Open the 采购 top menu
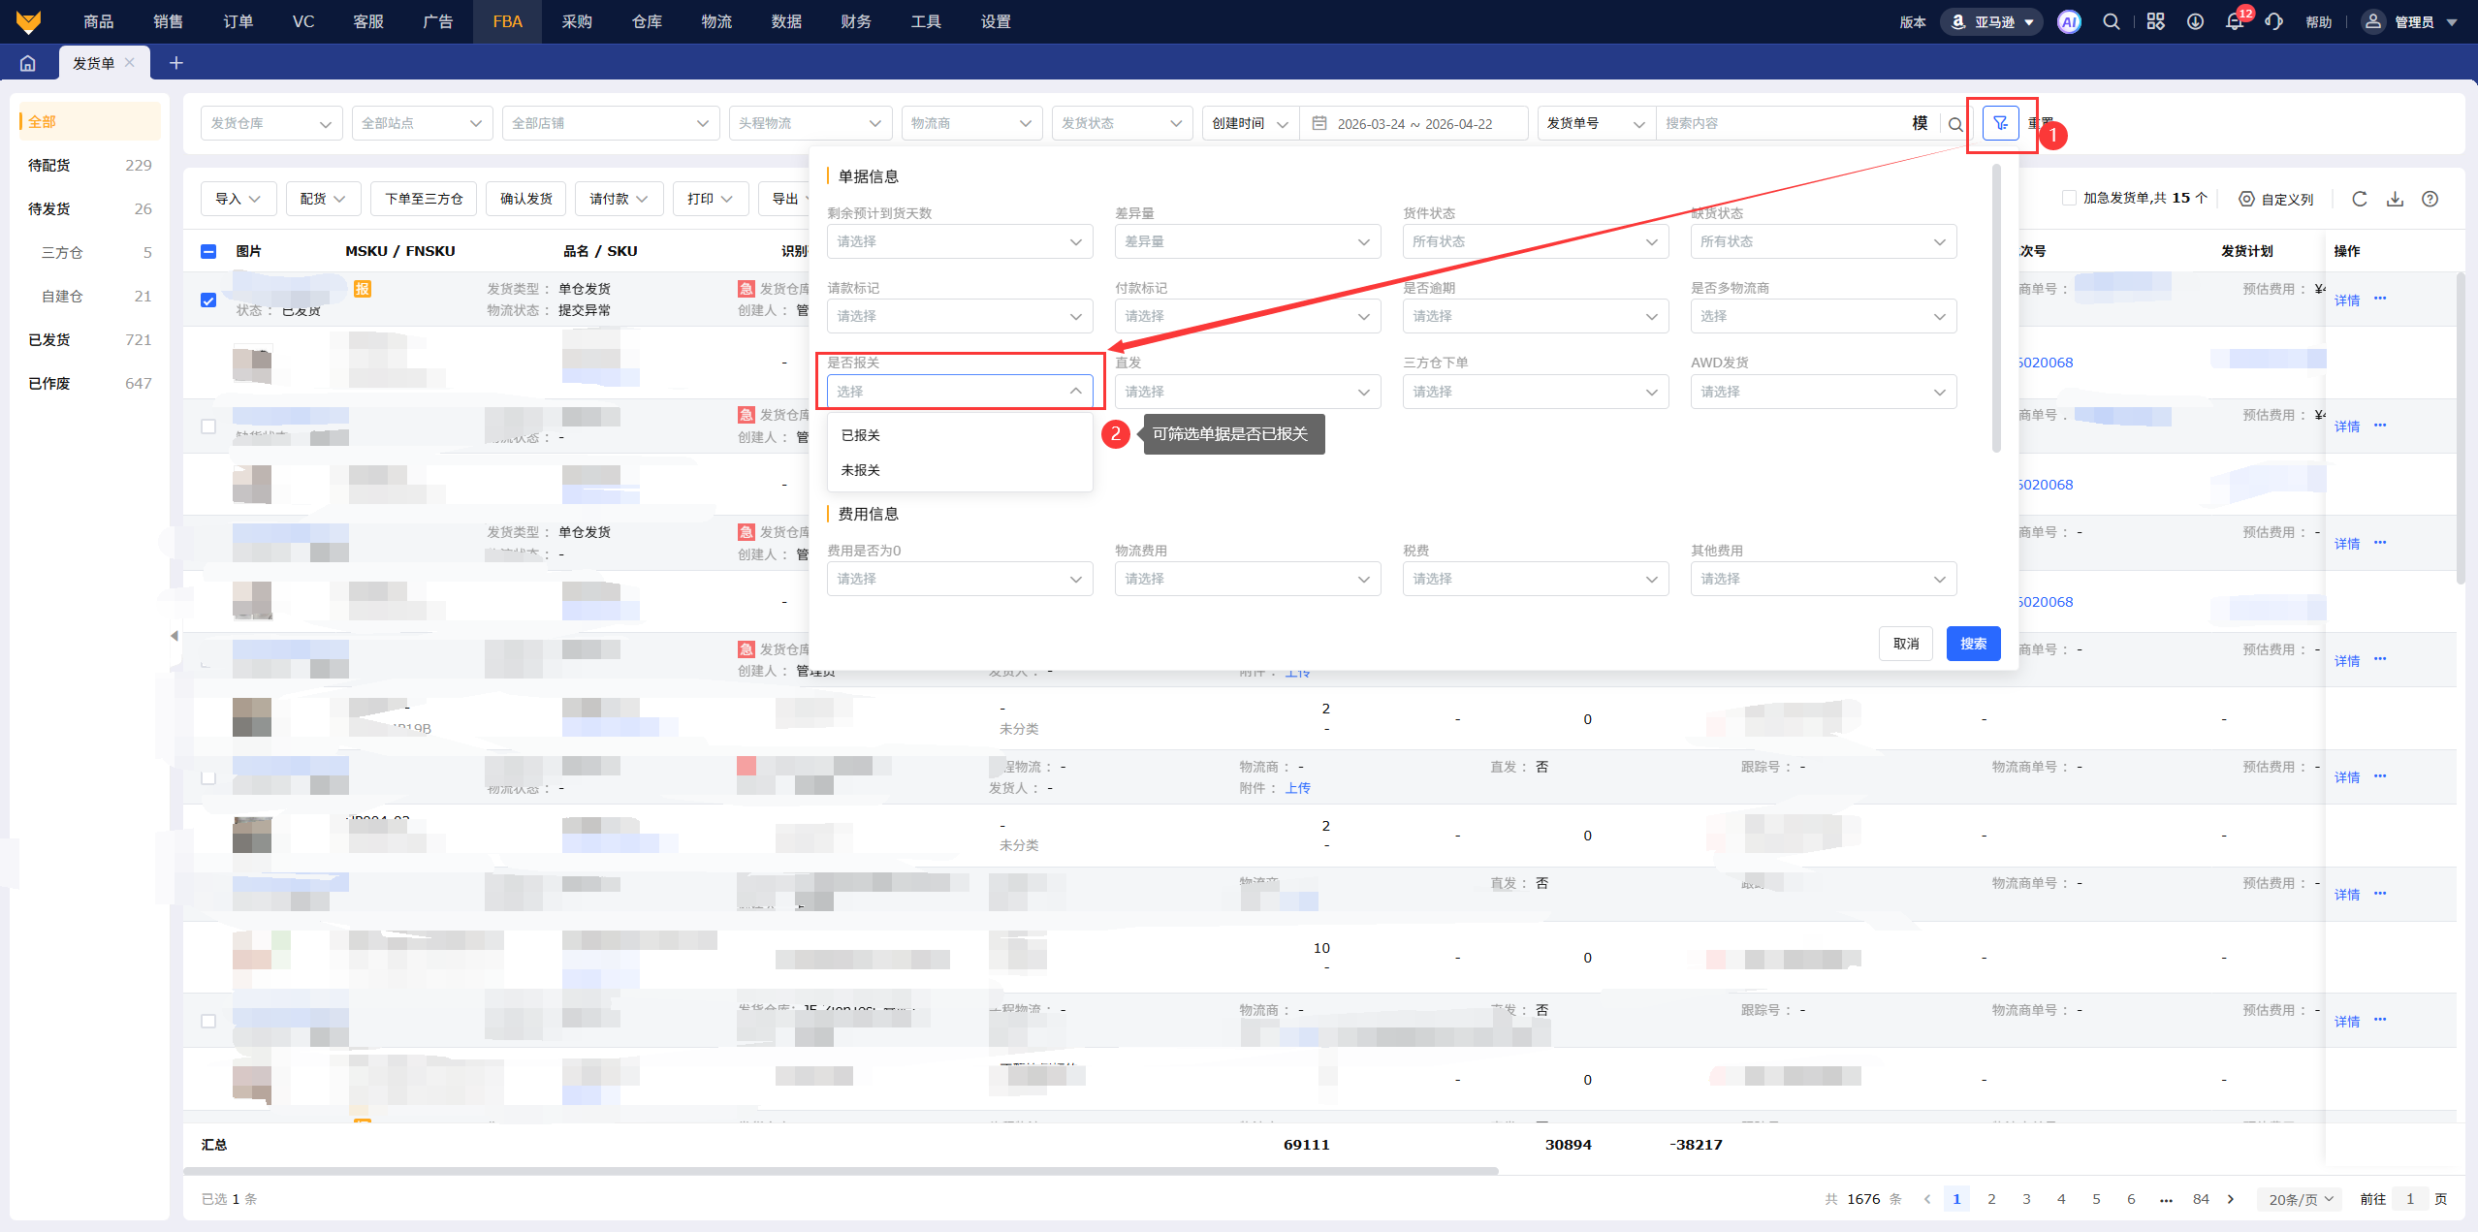The width and height of the screenshot is (2478, 1232). click(x=577, y=21)
